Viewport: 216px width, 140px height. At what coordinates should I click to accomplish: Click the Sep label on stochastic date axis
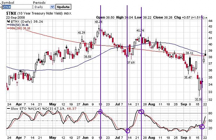tap(184, 138)
